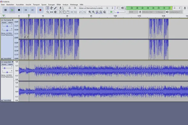The width and height of the screenshot is (188, 125).
Task: Copy the selection with the Copy icon
Action: click(64, 12)
